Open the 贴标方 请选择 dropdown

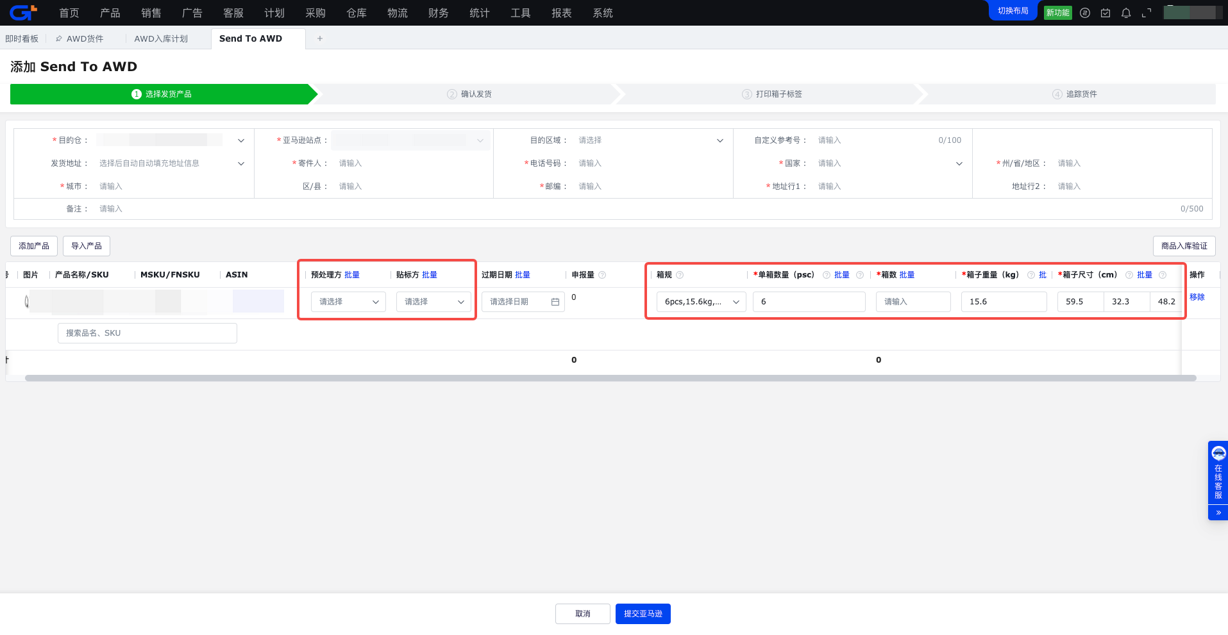coord(433,302)
